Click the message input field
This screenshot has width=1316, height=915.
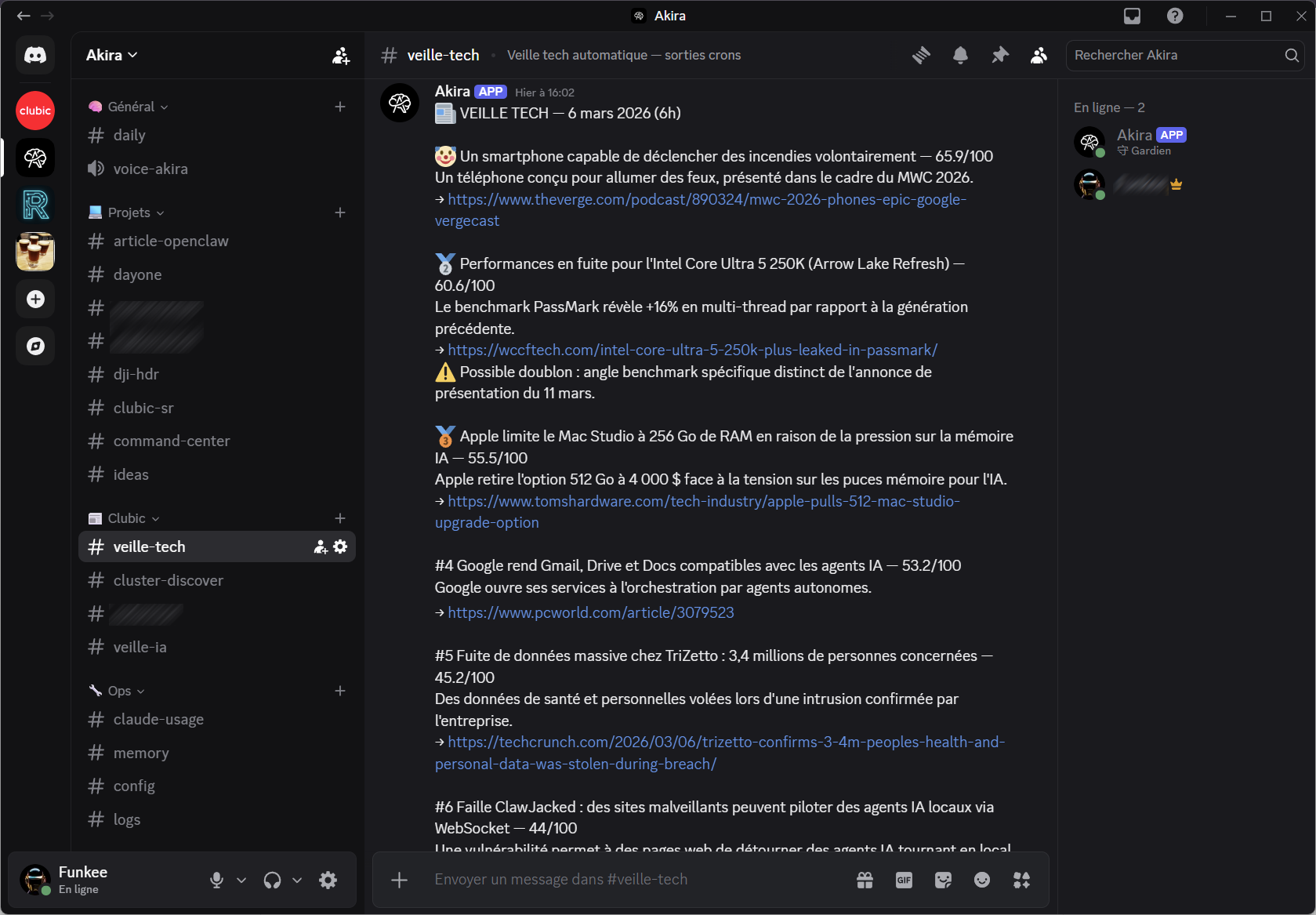tap(627, 880)
